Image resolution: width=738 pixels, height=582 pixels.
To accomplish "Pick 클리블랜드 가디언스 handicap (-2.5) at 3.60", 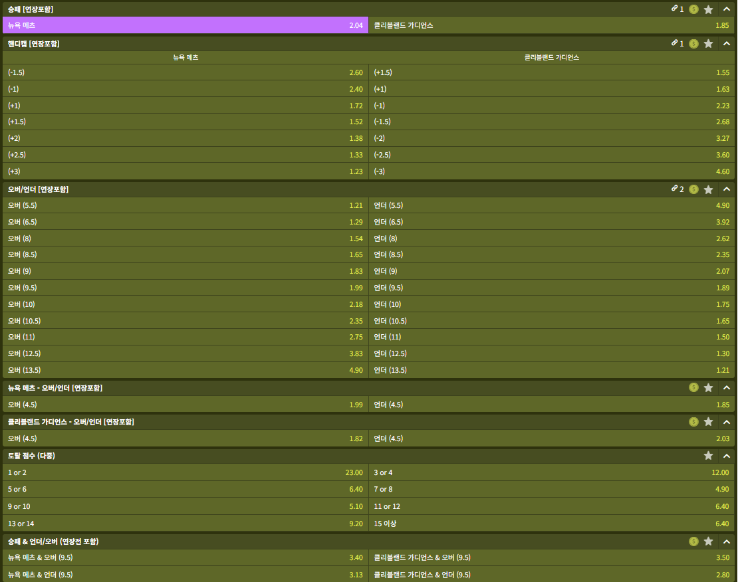I will tap(552, 155).
